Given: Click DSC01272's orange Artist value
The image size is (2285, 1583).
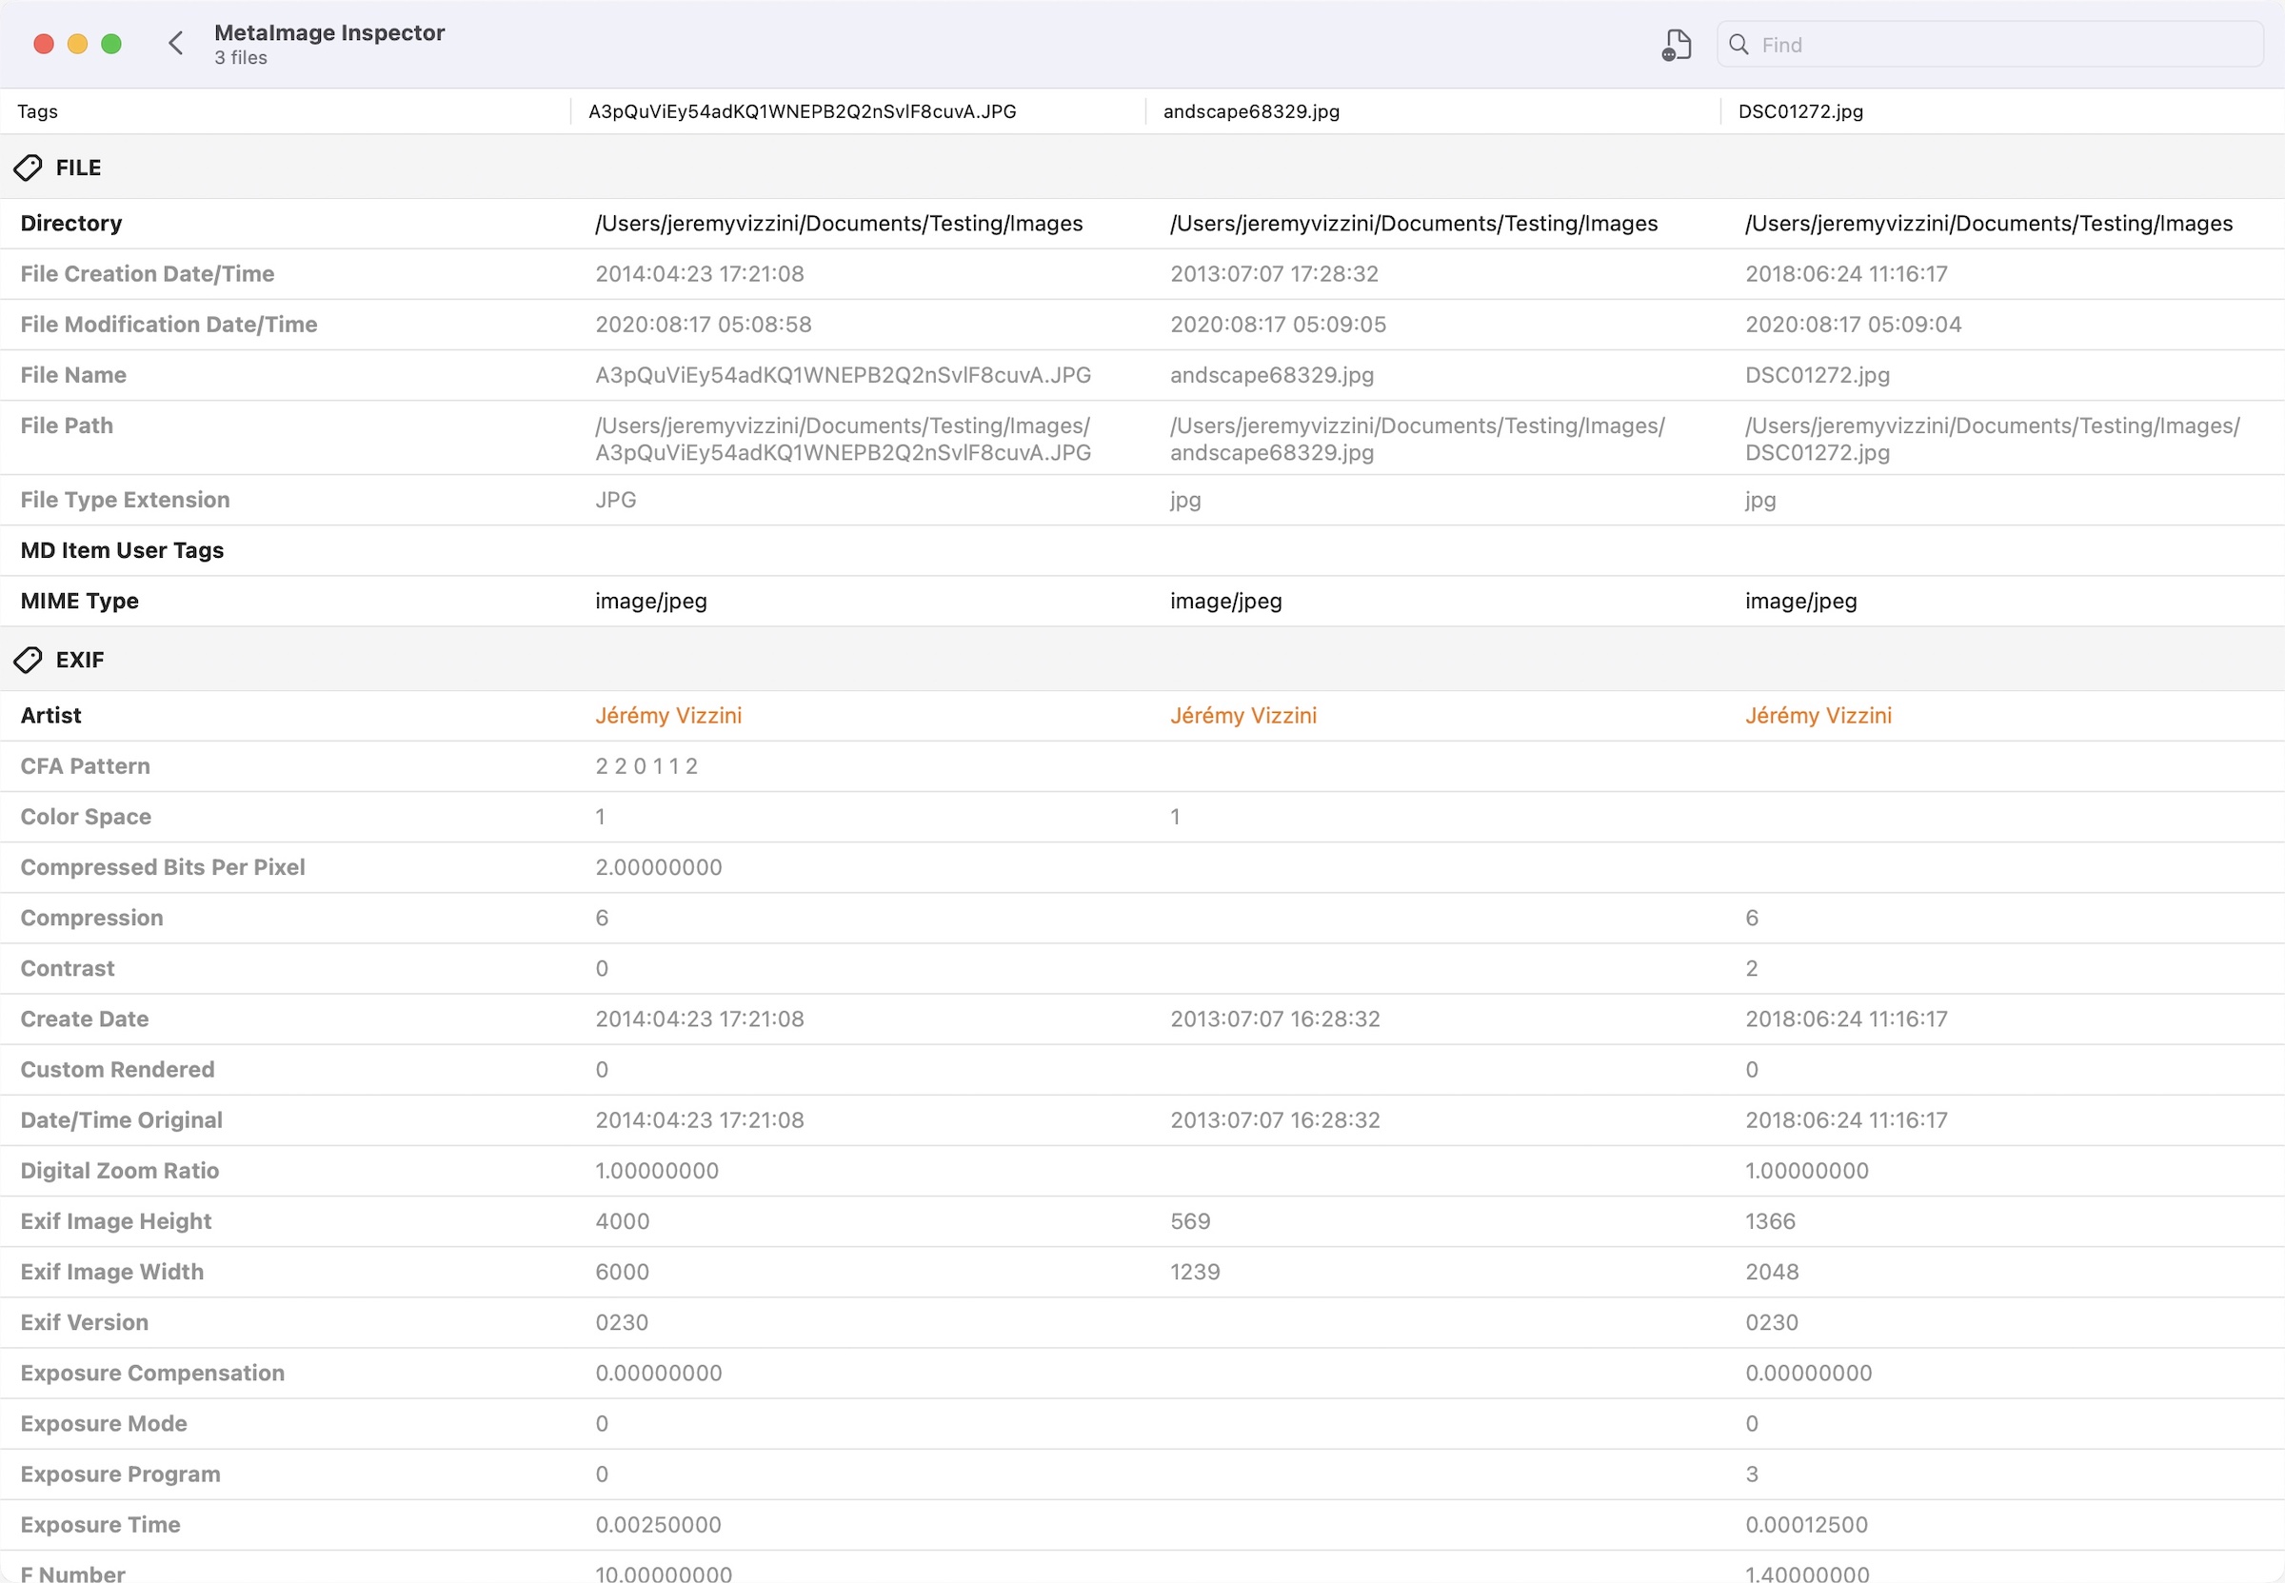Looking at the screenshot, I should click(x=1818, y=715).
